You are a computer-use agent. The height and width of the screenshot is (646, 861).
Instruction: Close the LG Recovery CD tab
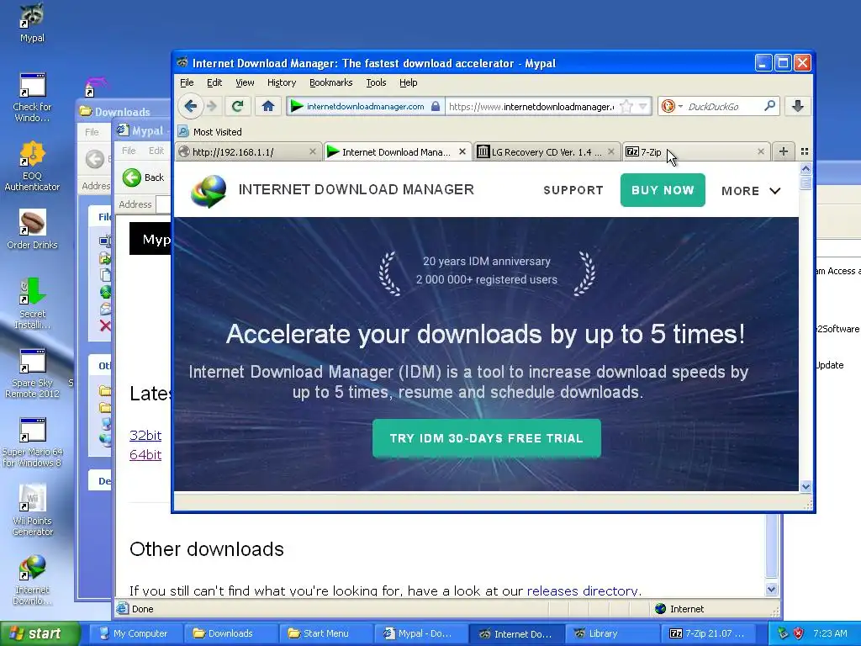(x=611, y=151)
